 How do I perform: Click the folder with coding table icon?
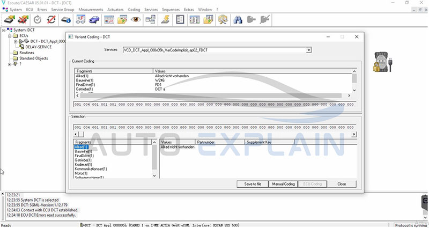click(208, 20)
